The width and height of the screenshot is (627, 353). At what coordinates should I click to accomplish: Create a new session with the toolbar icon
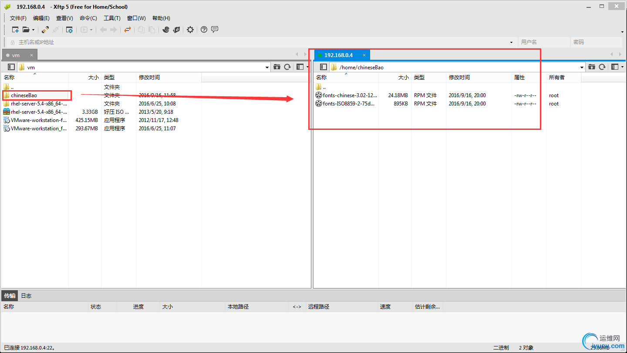click(15, 30)
